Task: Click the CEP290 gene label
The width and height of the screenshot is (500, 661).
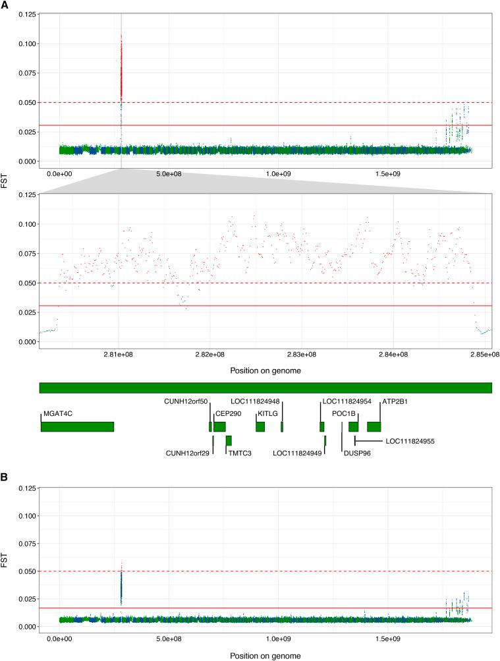Action: (x=228, y=414)
